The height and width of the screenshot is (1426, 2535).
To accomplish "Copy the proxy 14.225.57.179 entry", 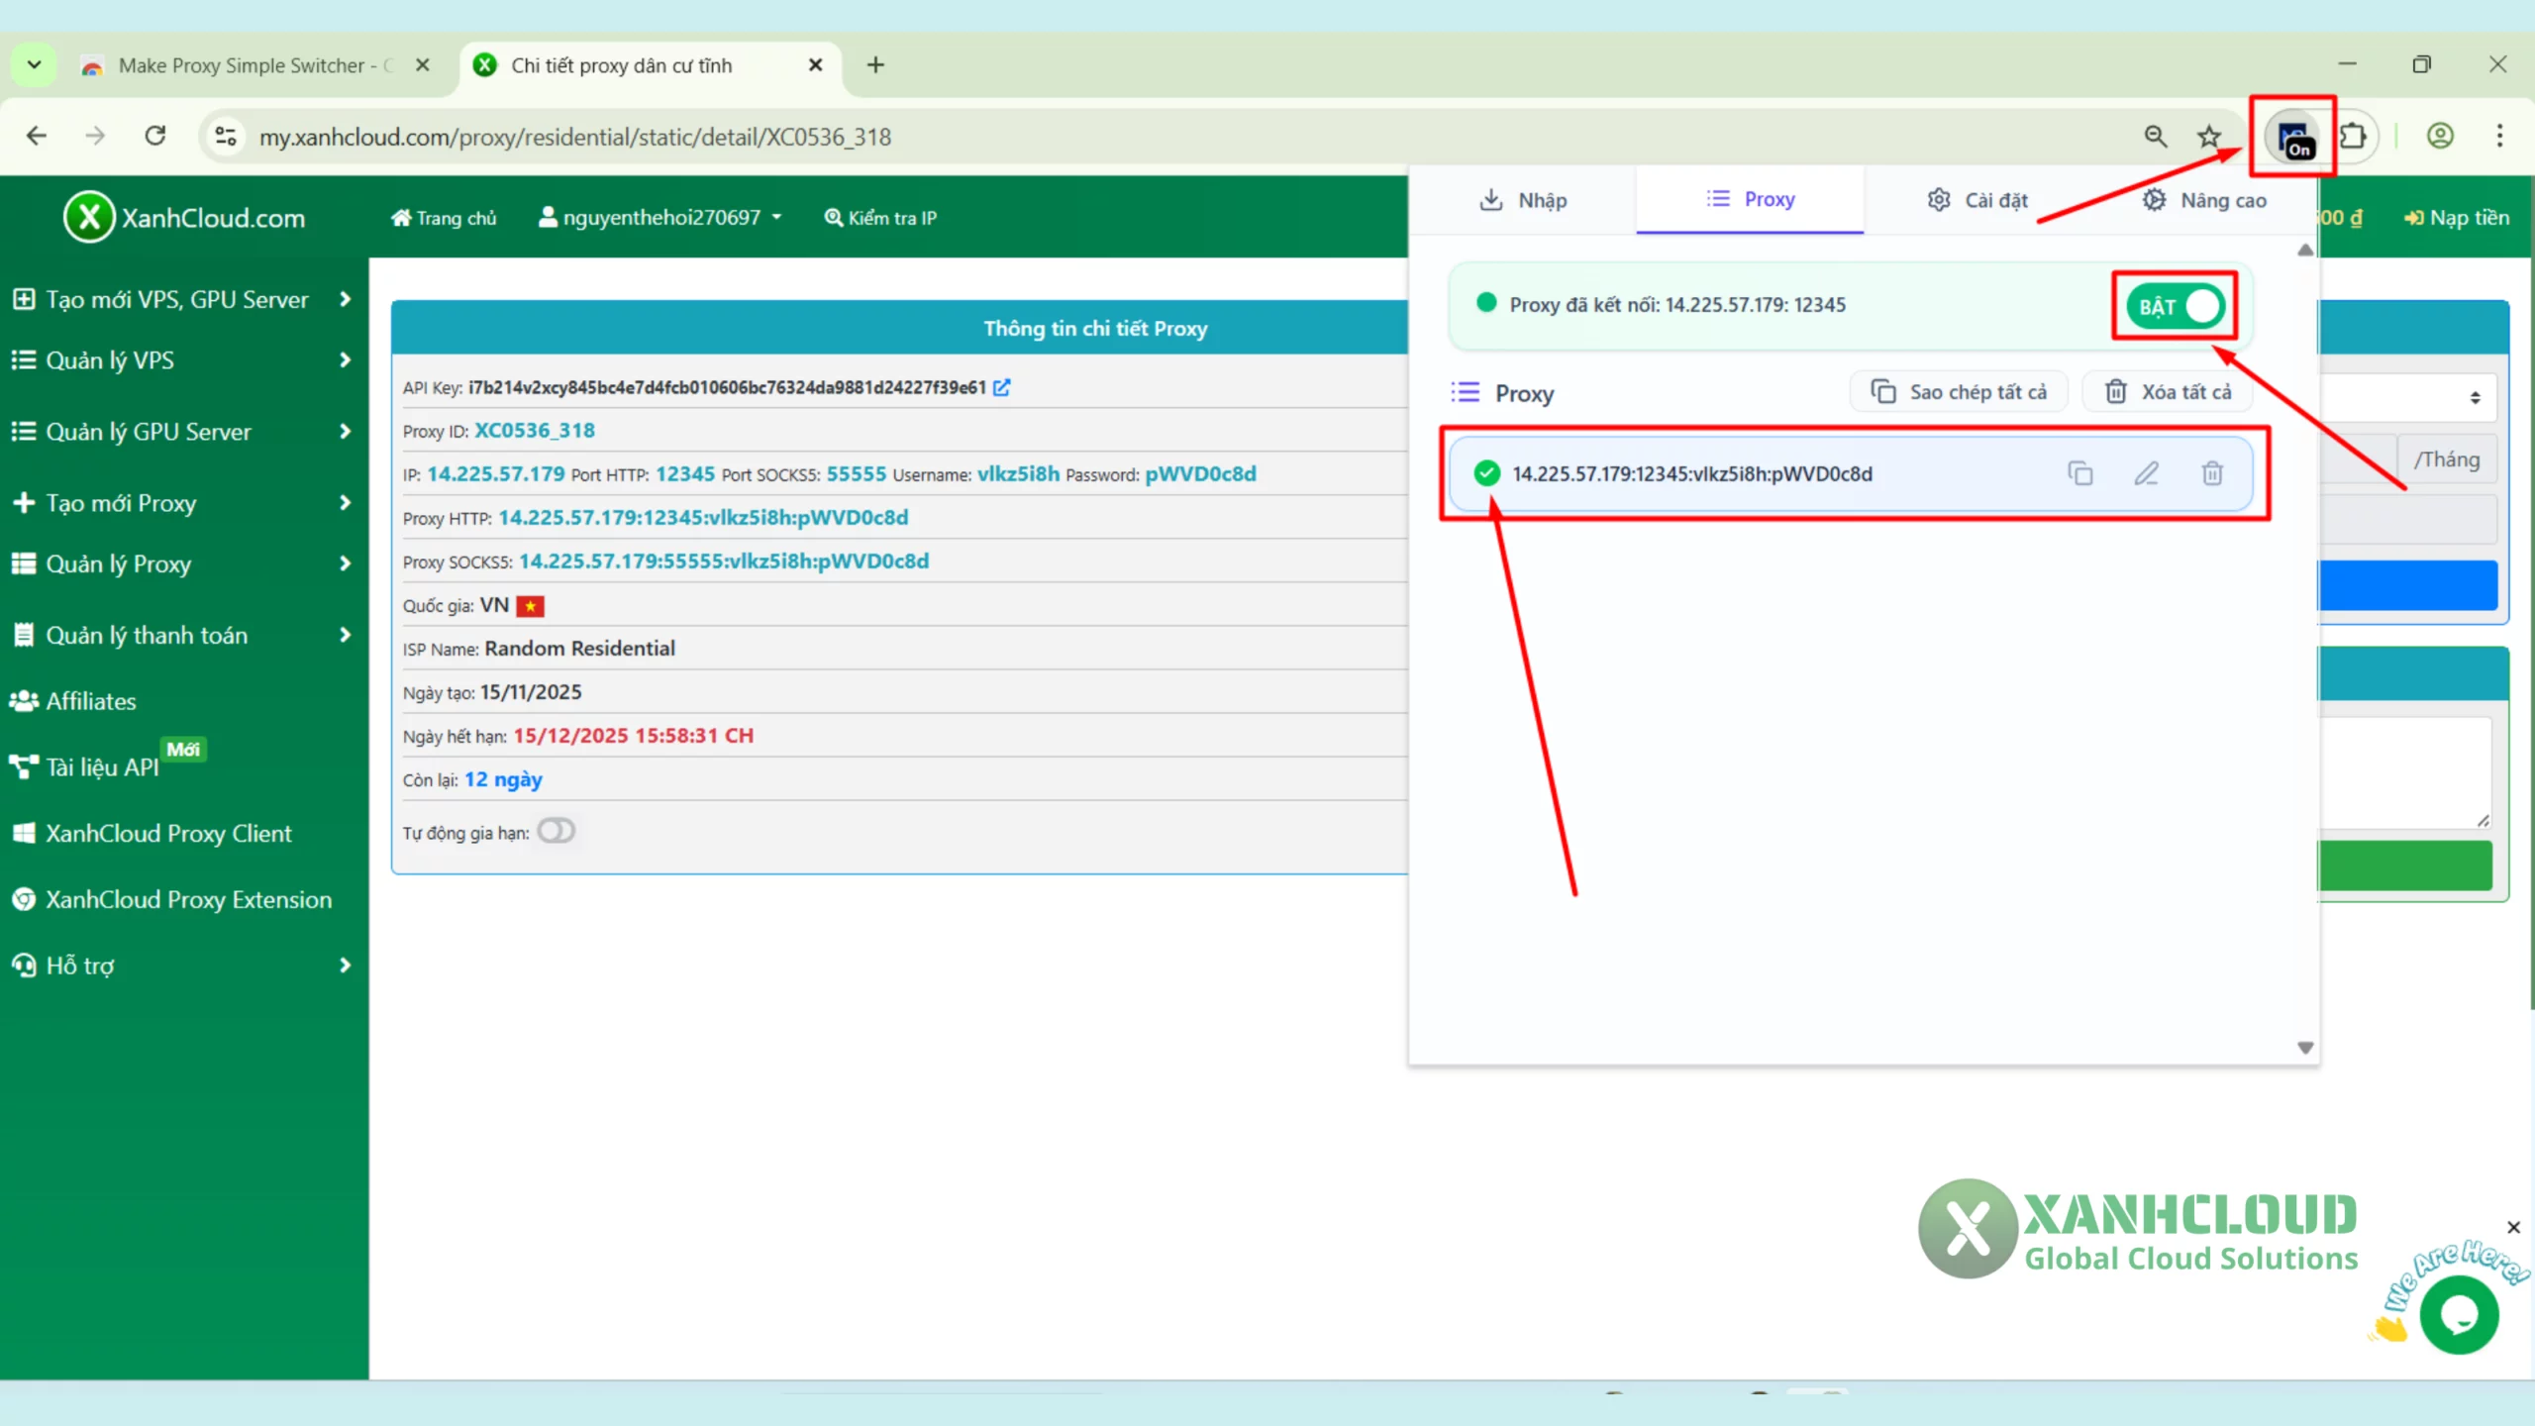I will coord(2079,473).
